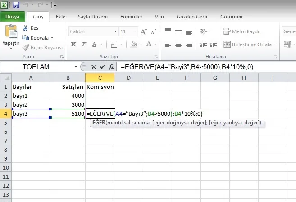This screenshot has height=202, width=296.
Task: Click the Kes (cut) scissors icon
Action: click(25, 28)
